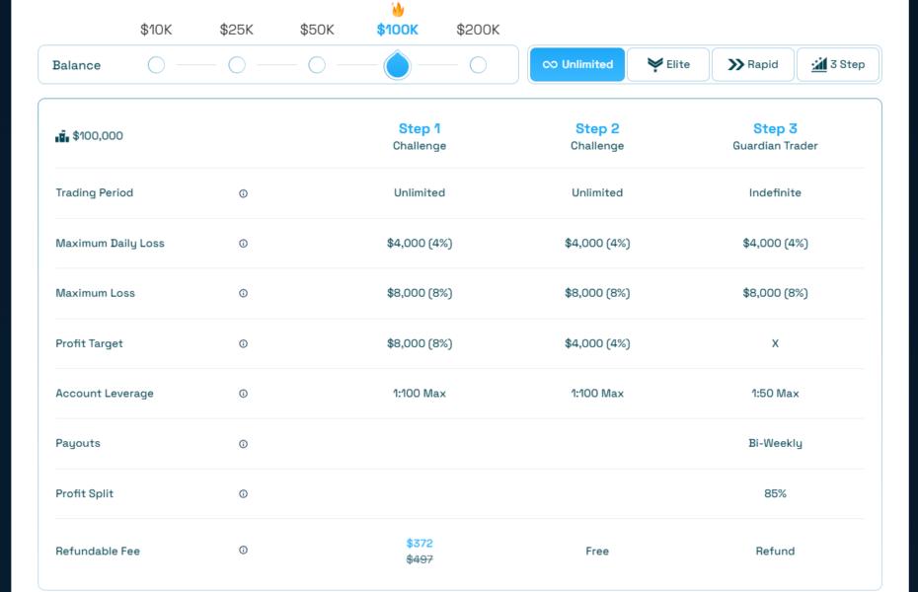Image resolution: width=918 pixels, height=592 pixels.
Task: Switch to the 3 Step plan tab
Action: [x=838, y=64]
